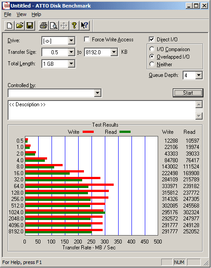
Task: Open Print Preview toolbar icon
Action: pos(54,26)
